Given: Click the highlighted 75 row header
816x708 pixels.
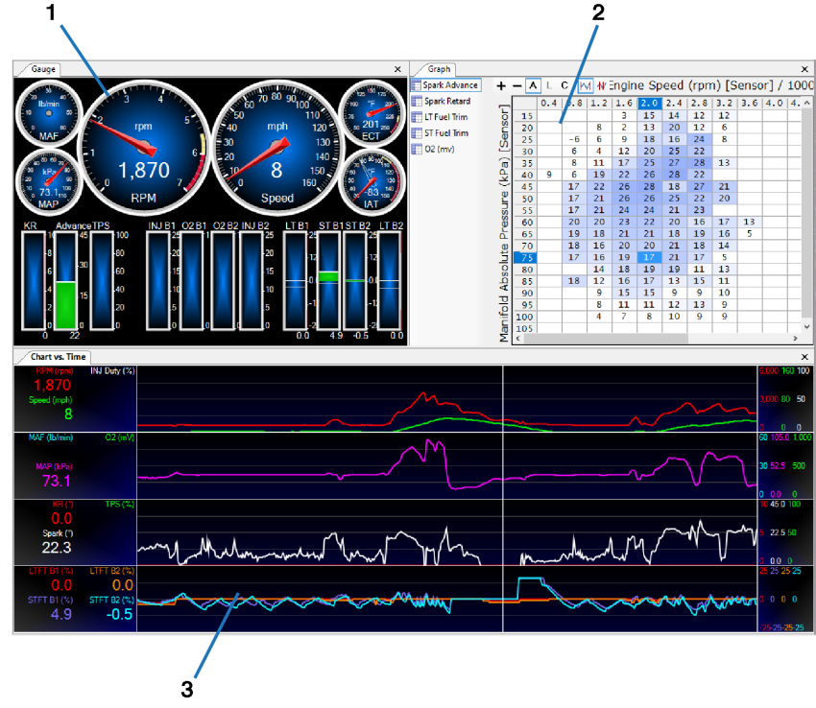Looking at the screenshot, I should [525, 257].
